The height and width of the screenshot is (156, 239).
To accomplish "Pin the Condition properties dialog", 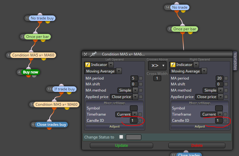I will (93, 54).
